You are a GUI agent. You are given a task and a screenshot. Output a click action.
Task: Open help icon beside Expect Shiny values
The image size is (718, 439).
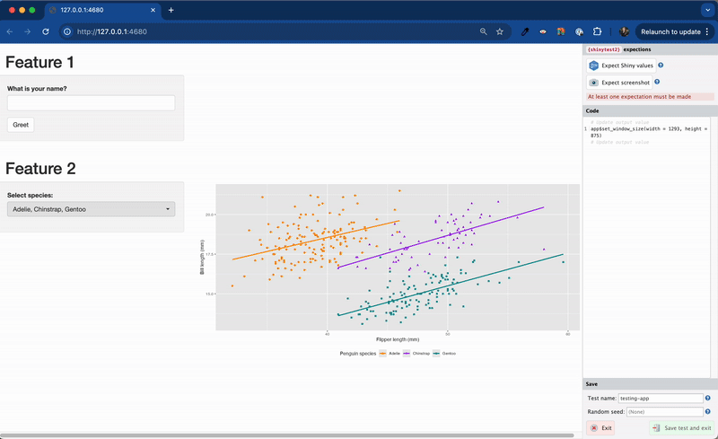tap(661, 66)
